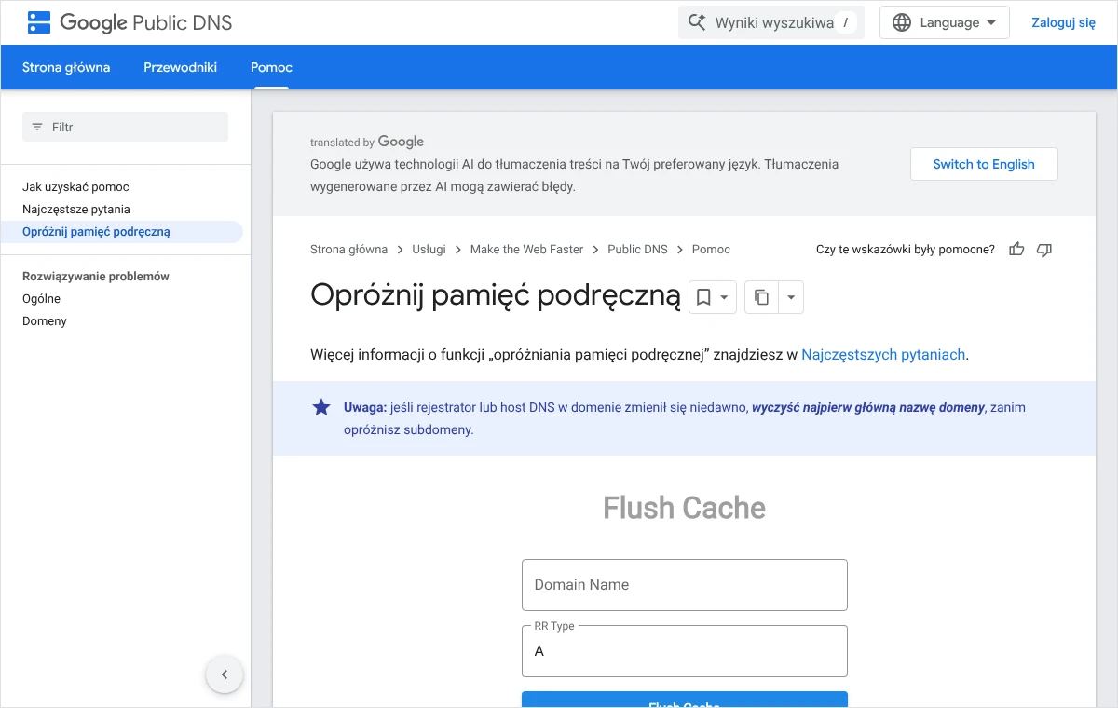Open the Przewodniki tab

(181, 67)
